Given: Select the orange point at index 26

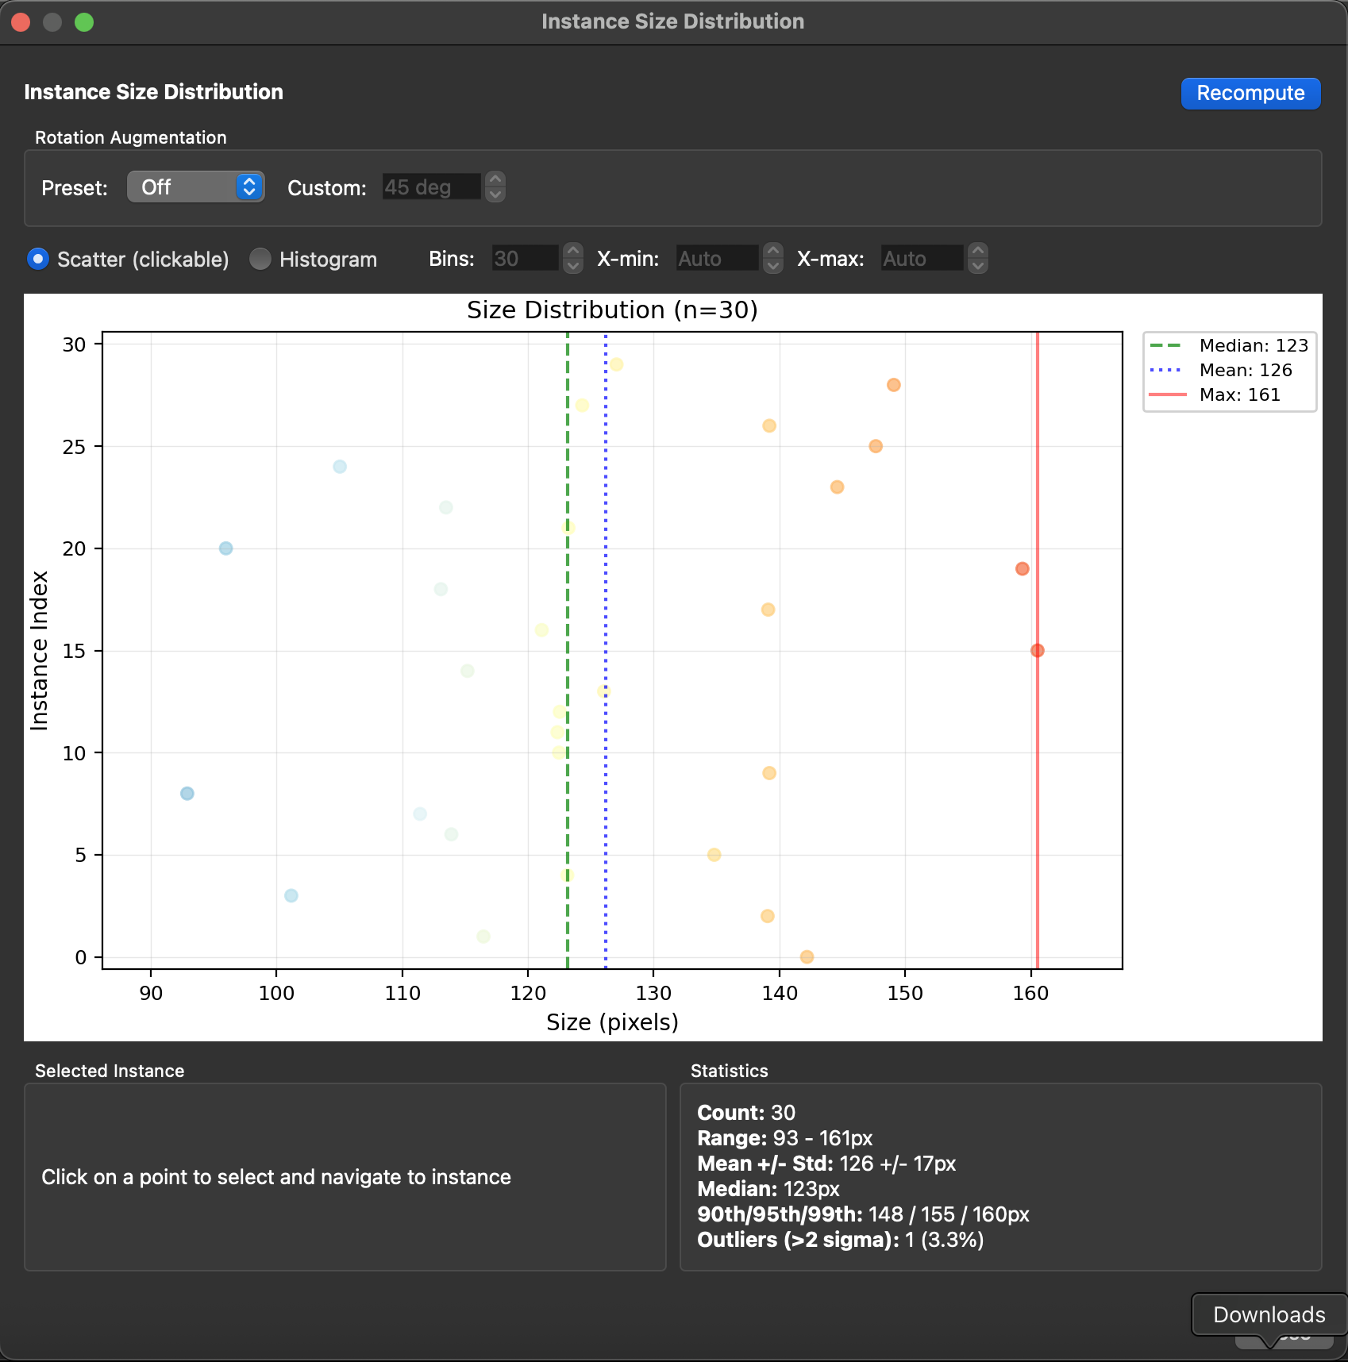Looking at the screenshot, I should pyautogui.click(x=769, y=426).
